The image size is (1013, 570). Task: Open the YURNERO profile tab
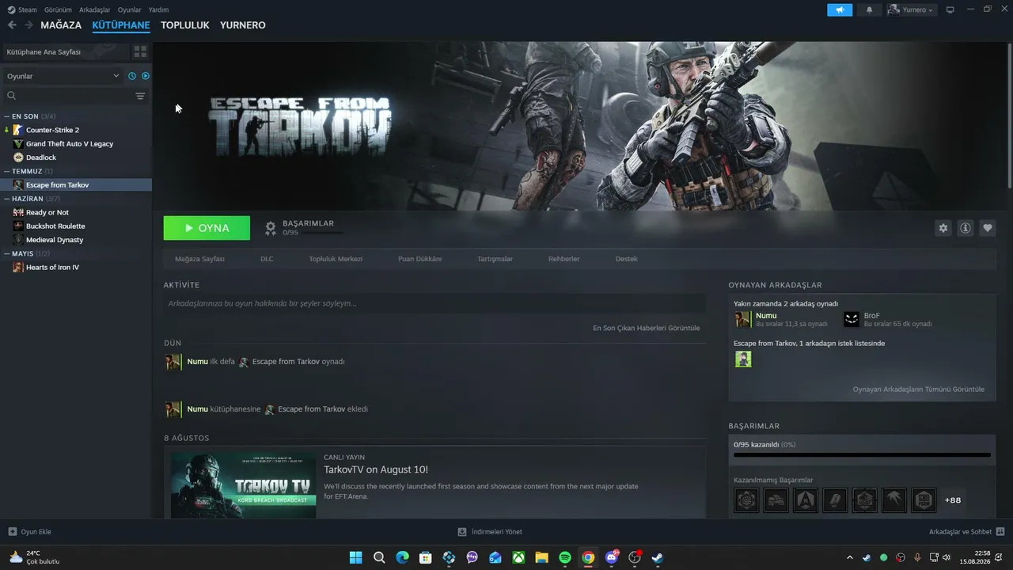pyautogui.click(x=243, y=25)
